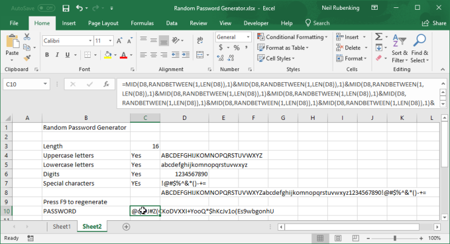Open Find & Select menu
This screenshot has width=450, height=244.
point(420,49)
